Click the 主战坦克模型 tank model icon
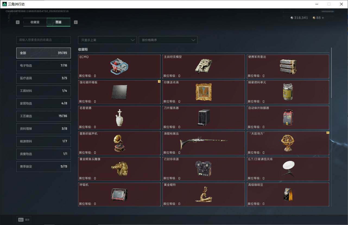The height and width of the screenshot is (225, 348). point(203,66)
